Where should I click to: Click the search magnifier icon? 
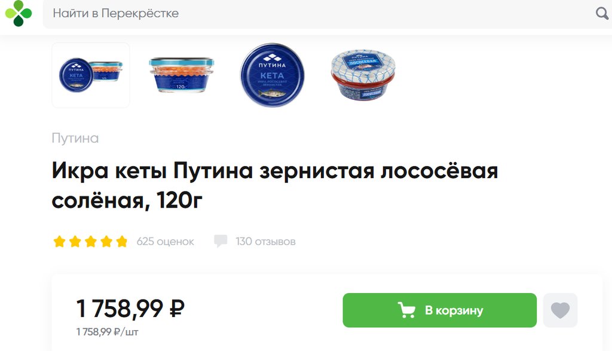point(602,13)
